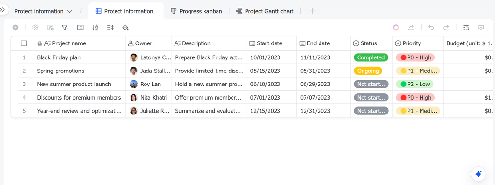The height and width of the screenshot is (185, 495).
Task: Click the find records search icon
Action: pos(466,28)
